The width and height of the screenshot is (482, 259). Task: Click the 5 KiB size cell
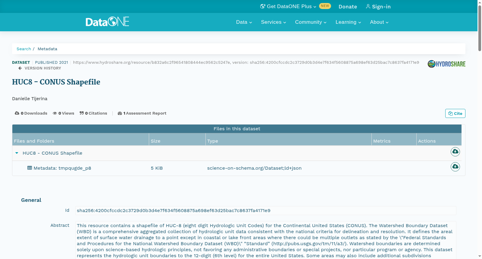pos(157,168)
